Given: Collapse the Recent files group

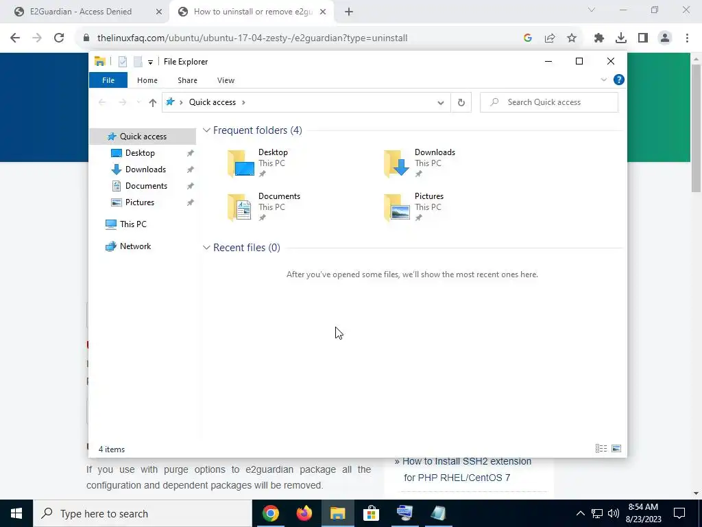Looking at the screenshot, I should [206, 248].
